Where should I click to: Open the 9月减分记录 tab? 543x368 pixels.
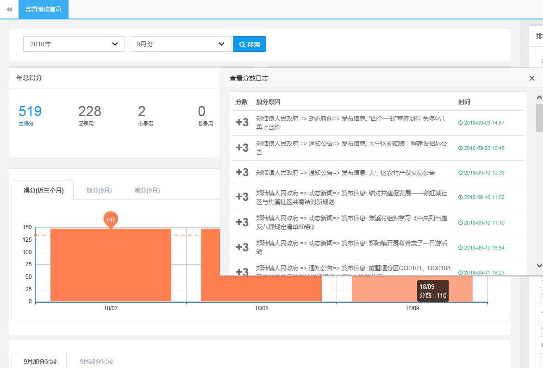pos(96,362)
